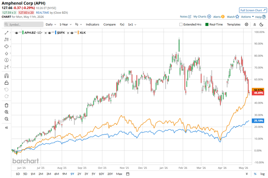
Task: Switch to dark mode moon icon
Action: [261, 24]
